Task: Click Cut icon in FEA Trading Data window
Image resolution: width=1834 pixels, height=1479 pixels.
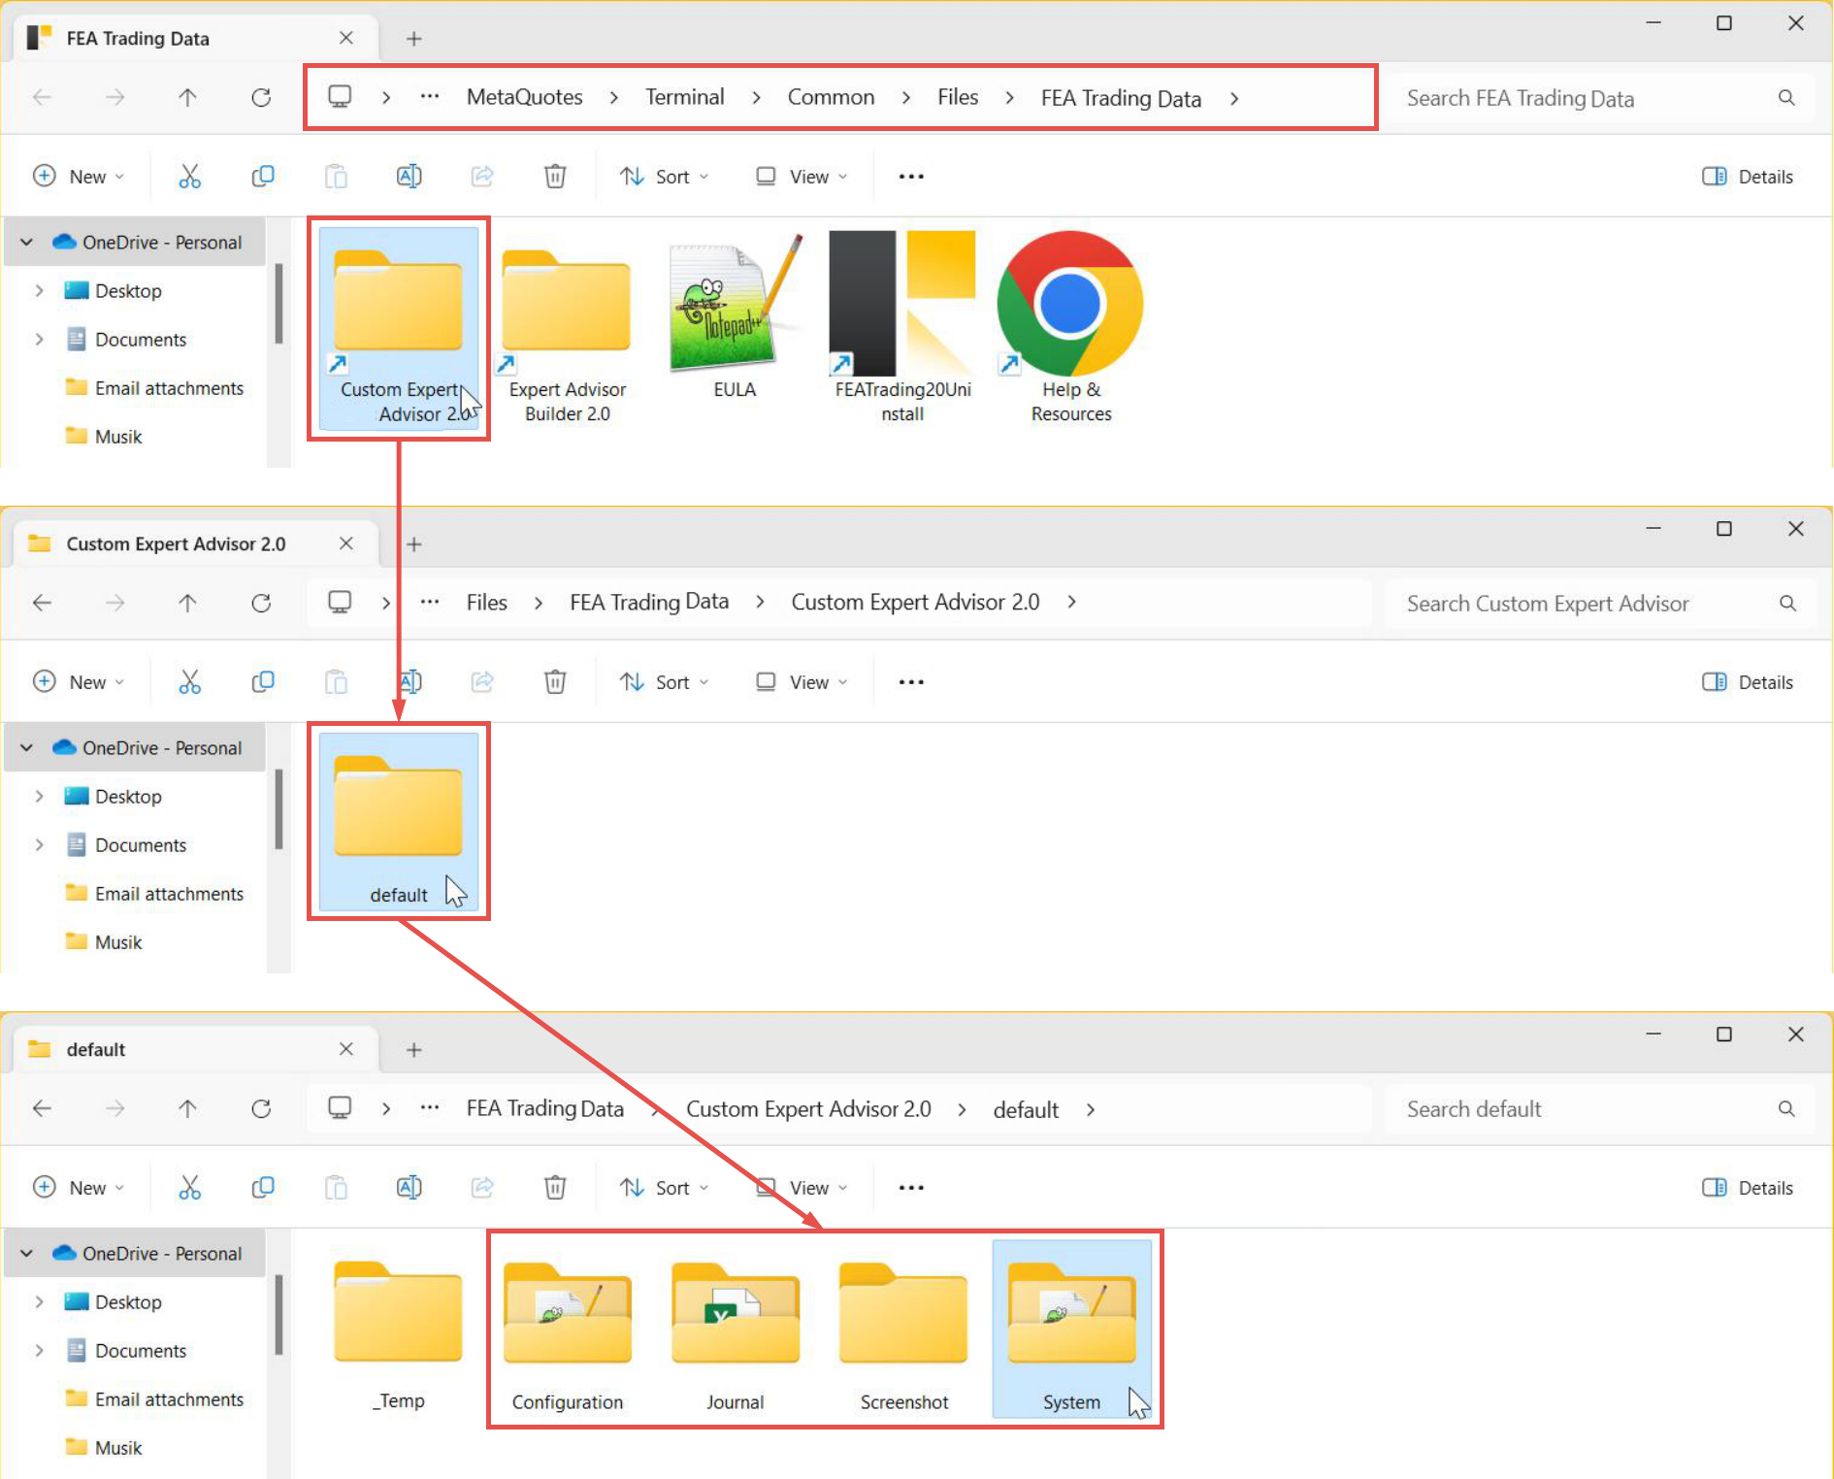Action: [x=189, y=176]
